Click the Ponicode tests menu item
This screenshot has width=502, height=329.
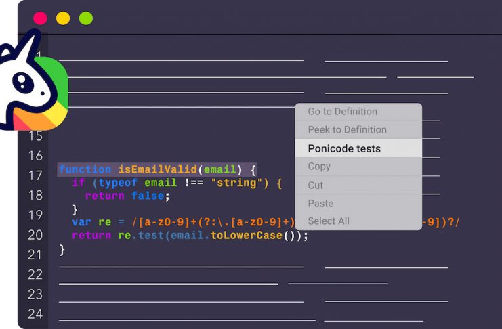(x=358, y=148)
